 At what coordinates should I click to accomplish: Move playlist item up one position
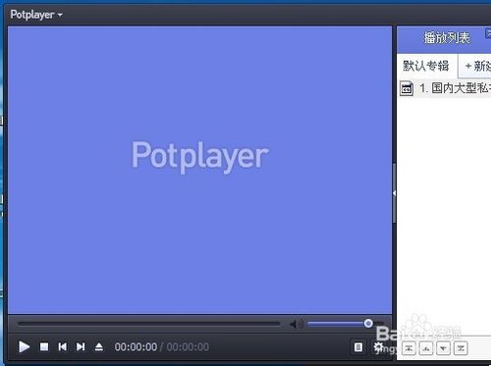click(x=426, y=348)
